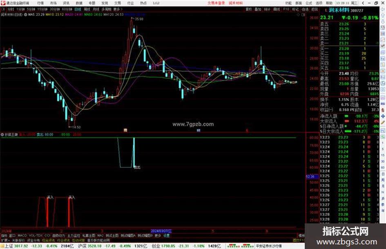The width and height of the screenshot is (386, 249).
Task: Select the 趋势动力 indicator tab
Action: point(58,236)
